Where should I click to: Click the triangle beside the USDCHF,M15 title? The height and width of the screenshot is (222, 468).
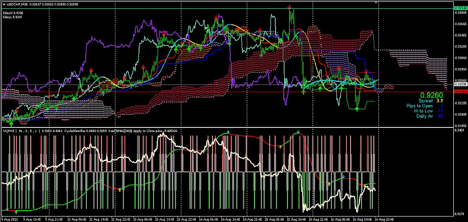click(x=3, y=5)
